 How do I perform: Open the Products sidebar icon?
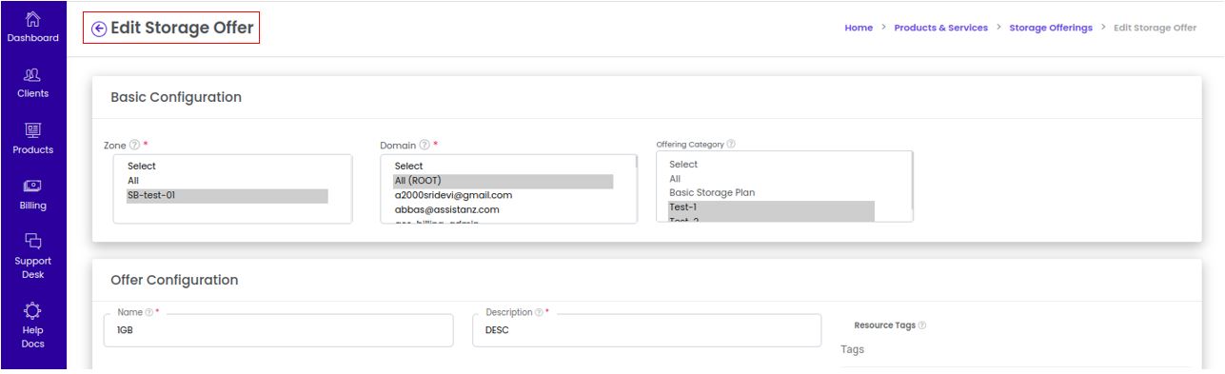pos(32,130)
